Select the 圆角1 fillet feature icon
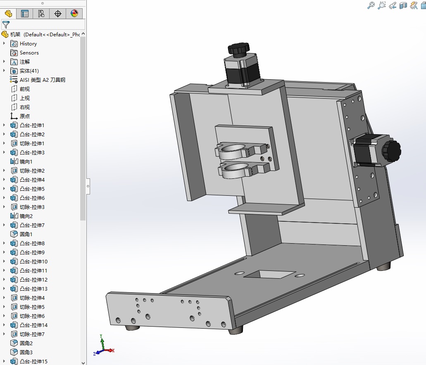This screenshot has width=426, height=365. coord(14,234)
